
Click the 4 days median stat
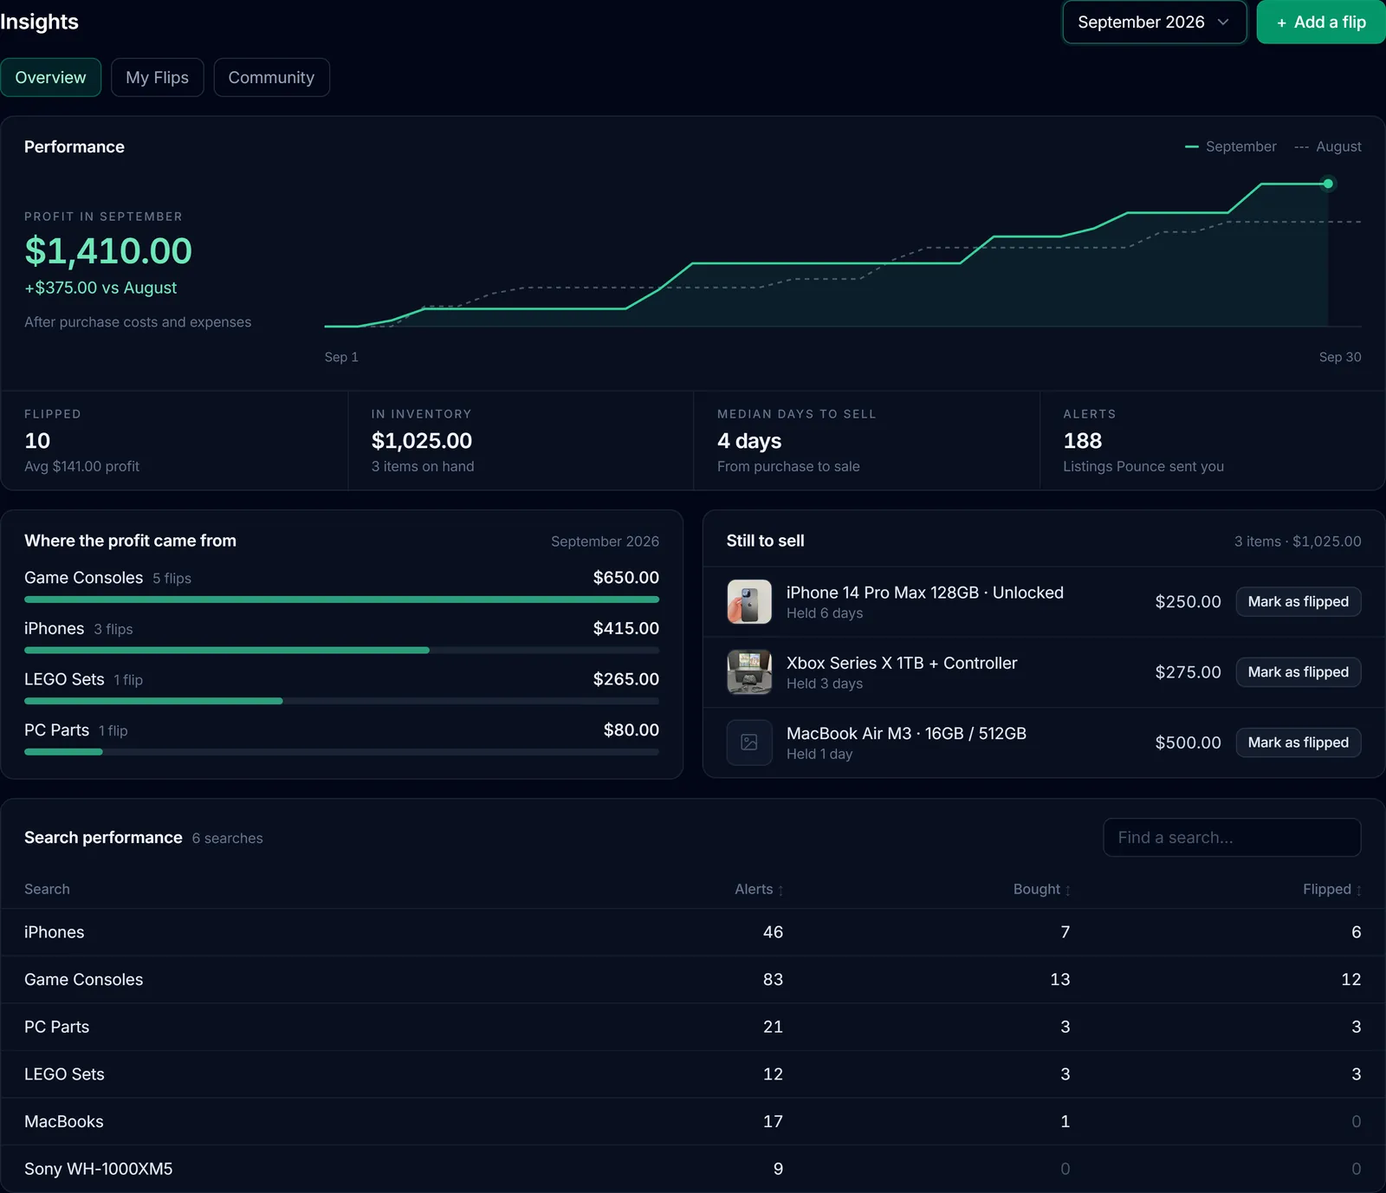tap(749, 441)
